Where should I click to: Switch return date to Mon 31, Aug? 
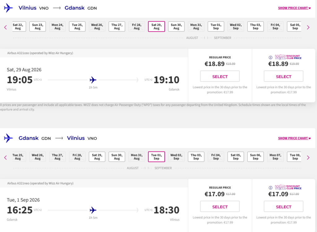pyautogui.click(x=137, y=157)
